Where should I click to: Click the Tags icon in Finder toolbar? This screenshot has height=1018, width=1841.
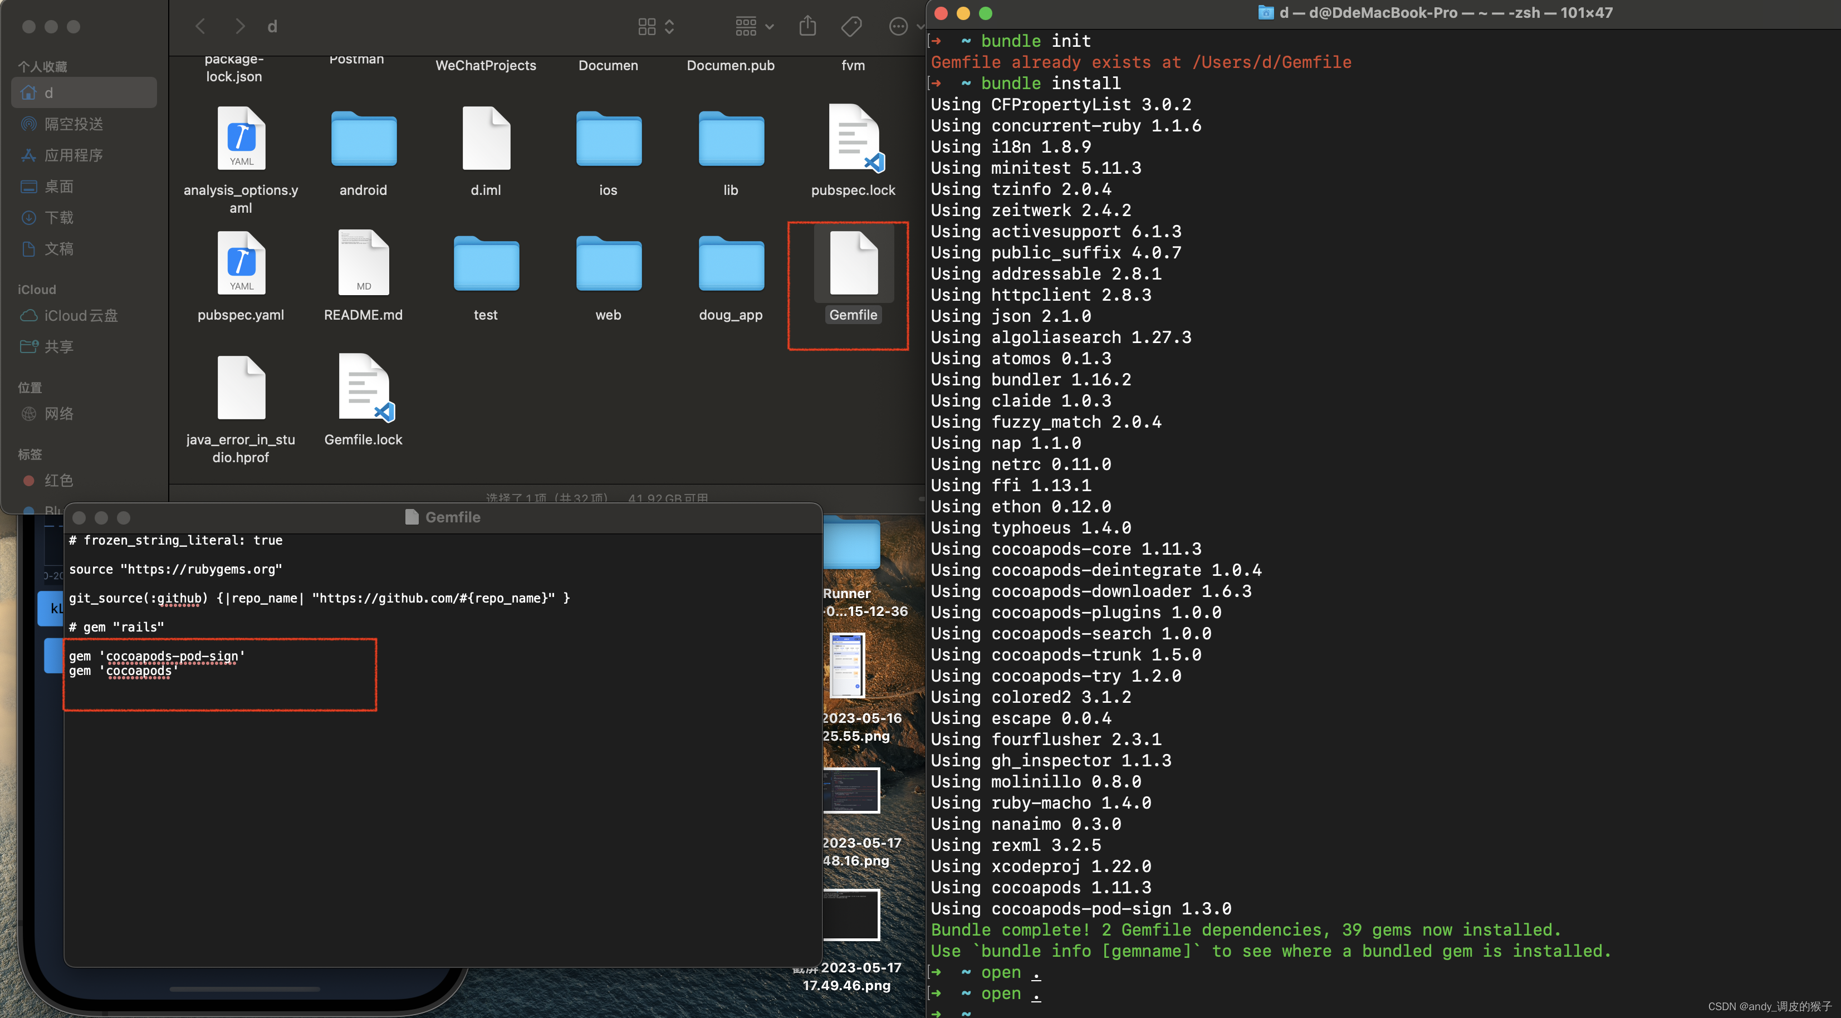[x=851, y=26]
